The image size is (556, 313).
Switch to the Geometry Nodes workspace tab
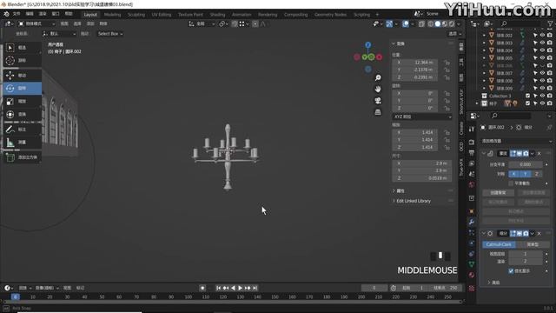click(x=330, y=15)
